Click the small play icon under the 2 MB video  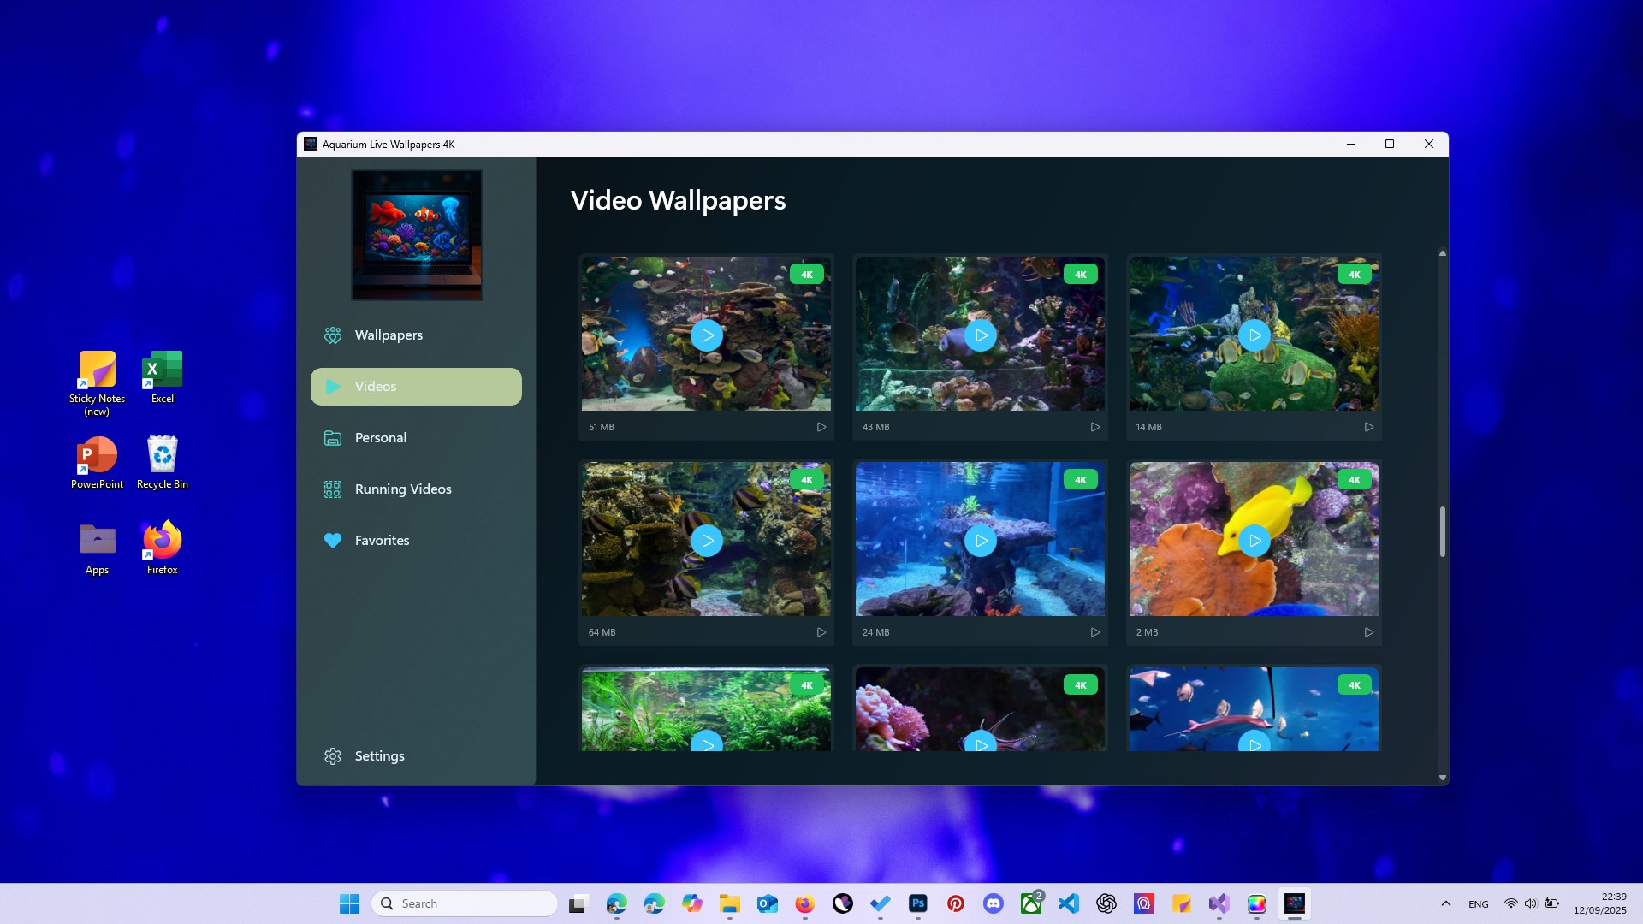[1369, 631]
